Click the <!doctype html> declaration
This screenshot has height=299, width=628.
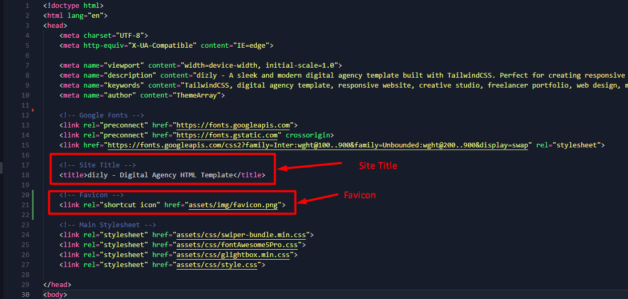[x=74, y=6]
